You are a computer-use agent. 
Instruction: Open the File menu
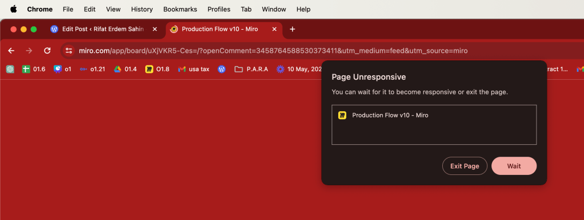[68, 9]
